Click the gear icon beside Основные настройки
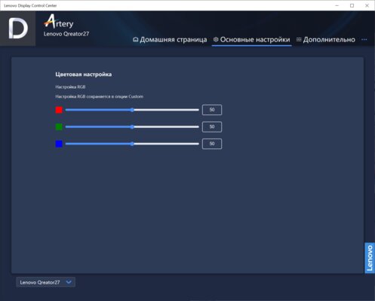Screen dimensions: 375x301 pyautogui.click(x=216, y=39)
